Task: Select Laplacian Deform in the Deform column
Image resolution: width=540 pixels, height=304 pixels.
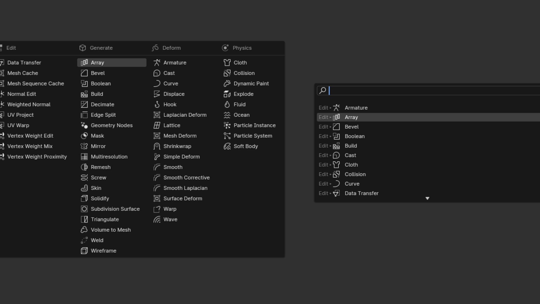Action: 184,115
